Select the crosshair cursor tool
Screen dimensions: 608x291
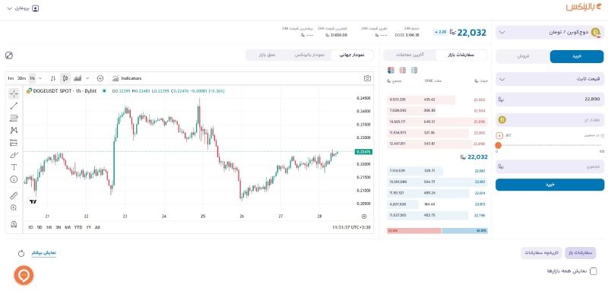[14, 93]
